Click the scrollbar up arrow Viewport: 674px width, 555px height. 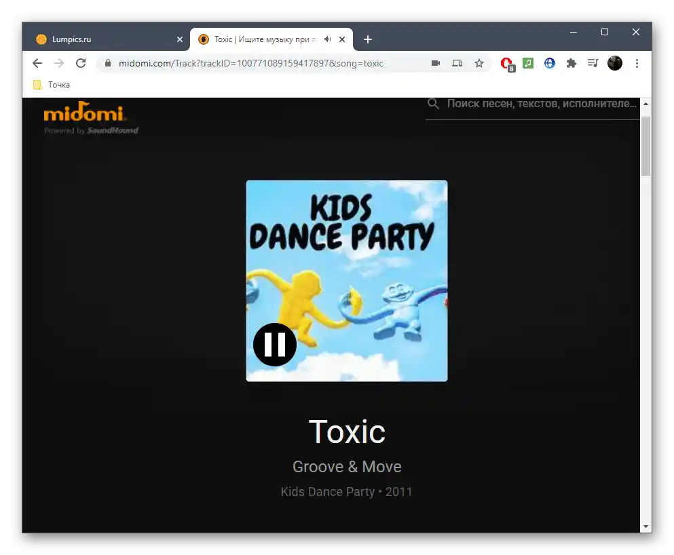[645, 104]
